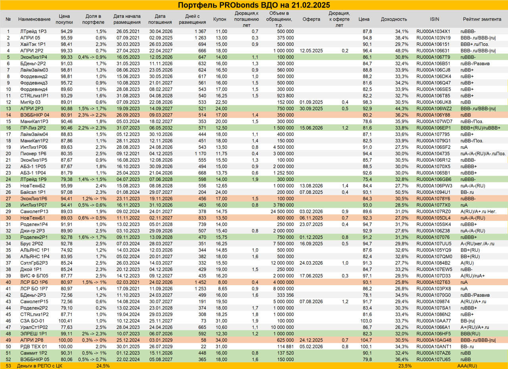Click the share change '2,3% -> 2,2%'

point(92,115)
